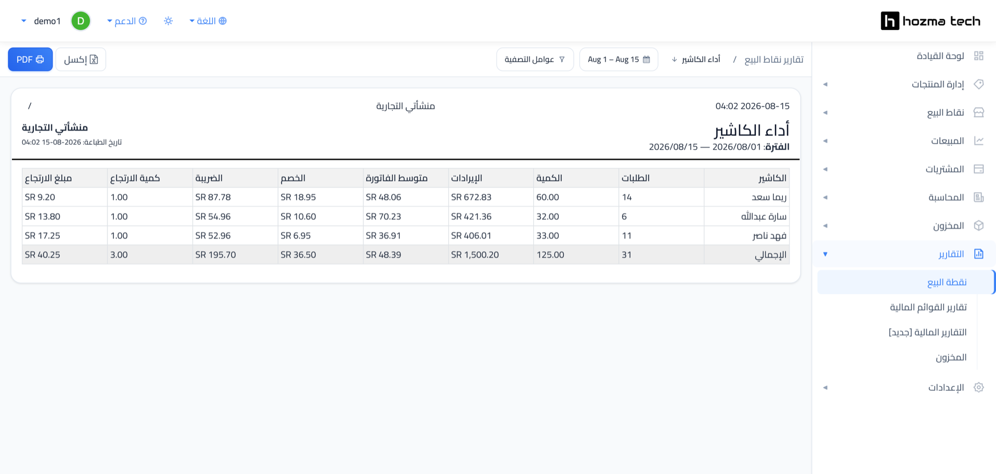Expand the المشتريات menu arrow
This screenshot has width=996, height=474.
(825, 169)
